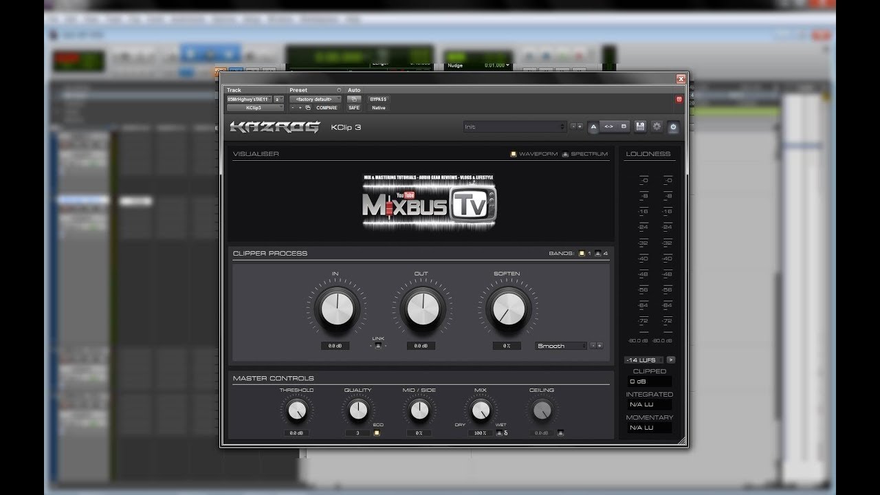Image resolution: width=880 pixels, height=495 pixels.
Task: Open the plugin automation enable window
Action: [353, 99]
